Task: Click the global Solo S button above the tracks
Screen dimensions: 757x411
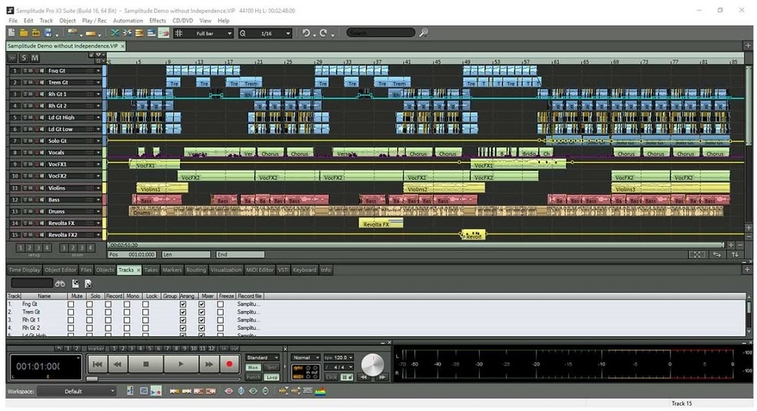Action: coord(23,58)
